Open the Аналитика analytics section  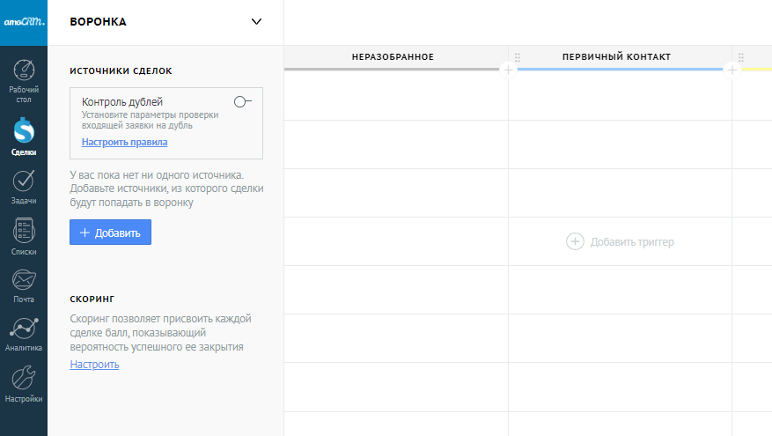tap(24, 335)
